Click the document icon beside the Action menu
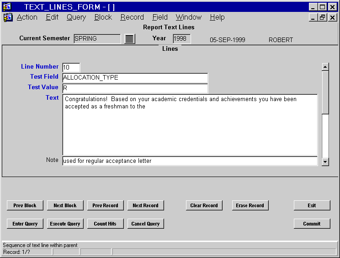 point(8,17)
